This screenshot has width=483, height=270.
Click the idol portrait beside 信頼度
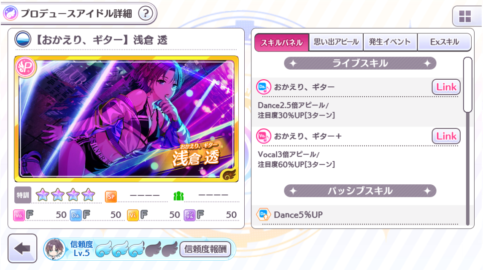[x=54, y=249]
